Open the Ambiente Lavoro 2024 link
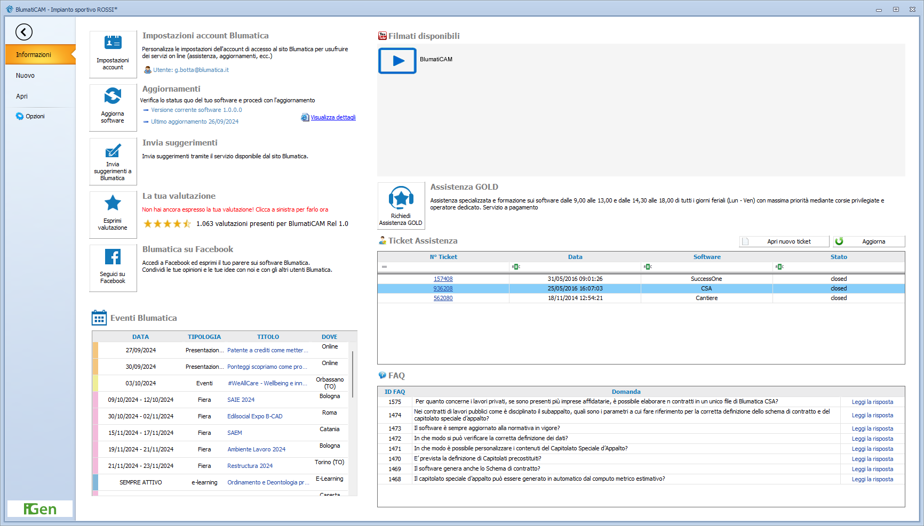 click(x=257, y=449)
